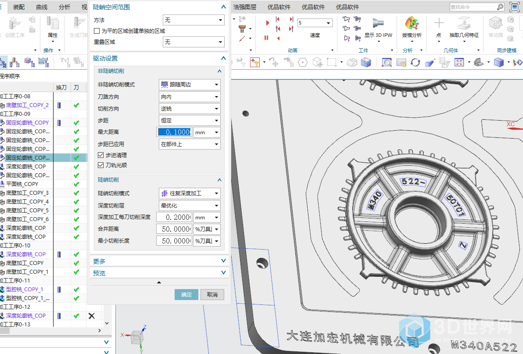Click the magnifier icon in command search
The image size is (523, 354).
click(x=500, y=7)
